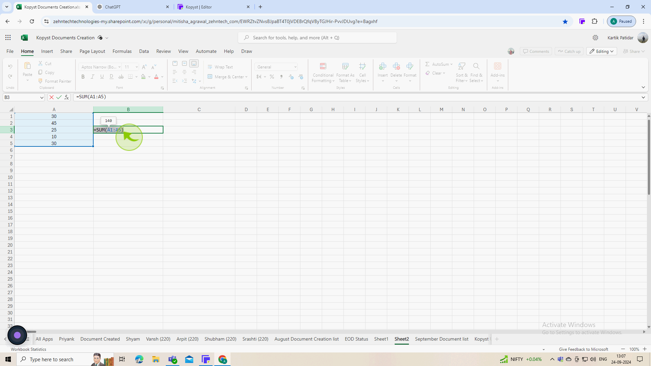Switch to the Formulas ribbon tab

point(122,51)
